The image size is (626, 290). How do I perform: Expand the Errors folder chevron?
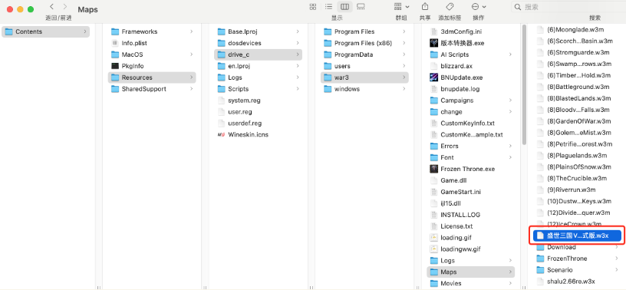[510, 147]
